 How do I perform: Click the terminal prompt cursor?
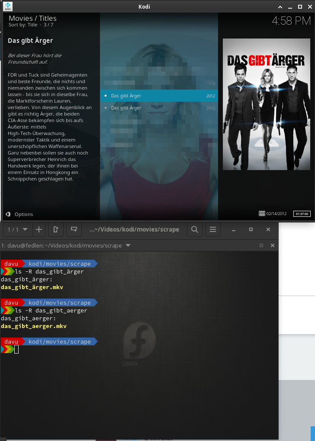pyautogui.click(x=16, y=349)
